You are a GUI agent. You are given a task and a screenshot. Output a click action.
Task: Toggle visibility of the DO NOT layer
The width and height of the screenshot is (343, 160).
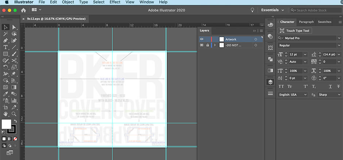(202, 45)
